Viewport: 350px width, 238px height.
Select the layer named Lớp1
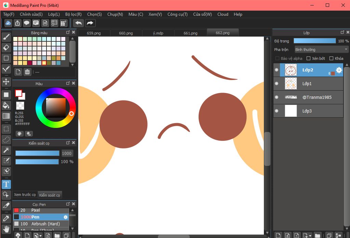tap(308, 83)
